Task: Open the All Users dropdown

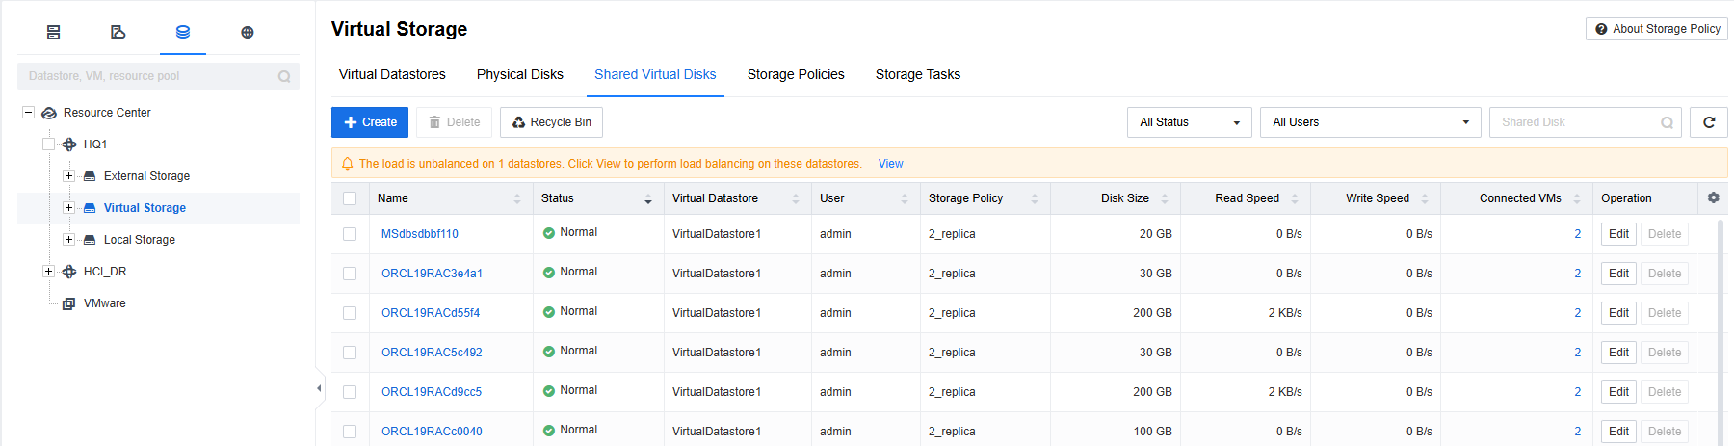Action: (1370, 122)
